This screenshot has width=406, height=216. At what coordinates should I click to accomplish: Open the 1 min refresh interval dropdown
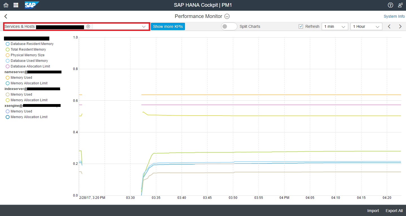tap(335, 26)
